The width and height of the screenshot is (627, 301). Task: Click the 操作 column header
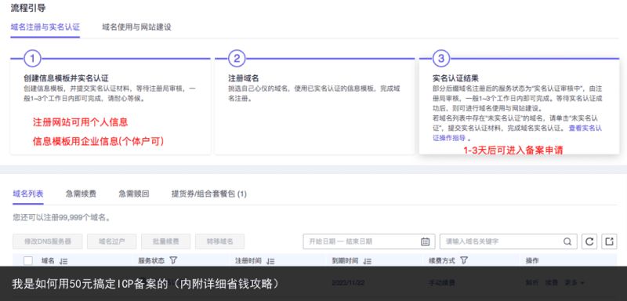click(532, 261)
